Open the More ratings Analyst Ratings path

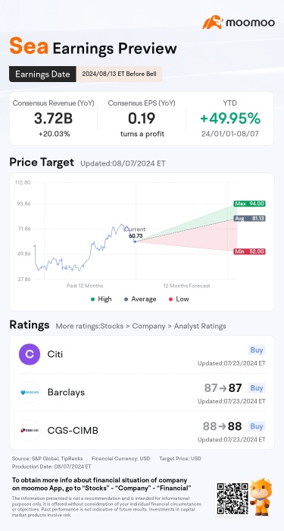coord(141,326)
